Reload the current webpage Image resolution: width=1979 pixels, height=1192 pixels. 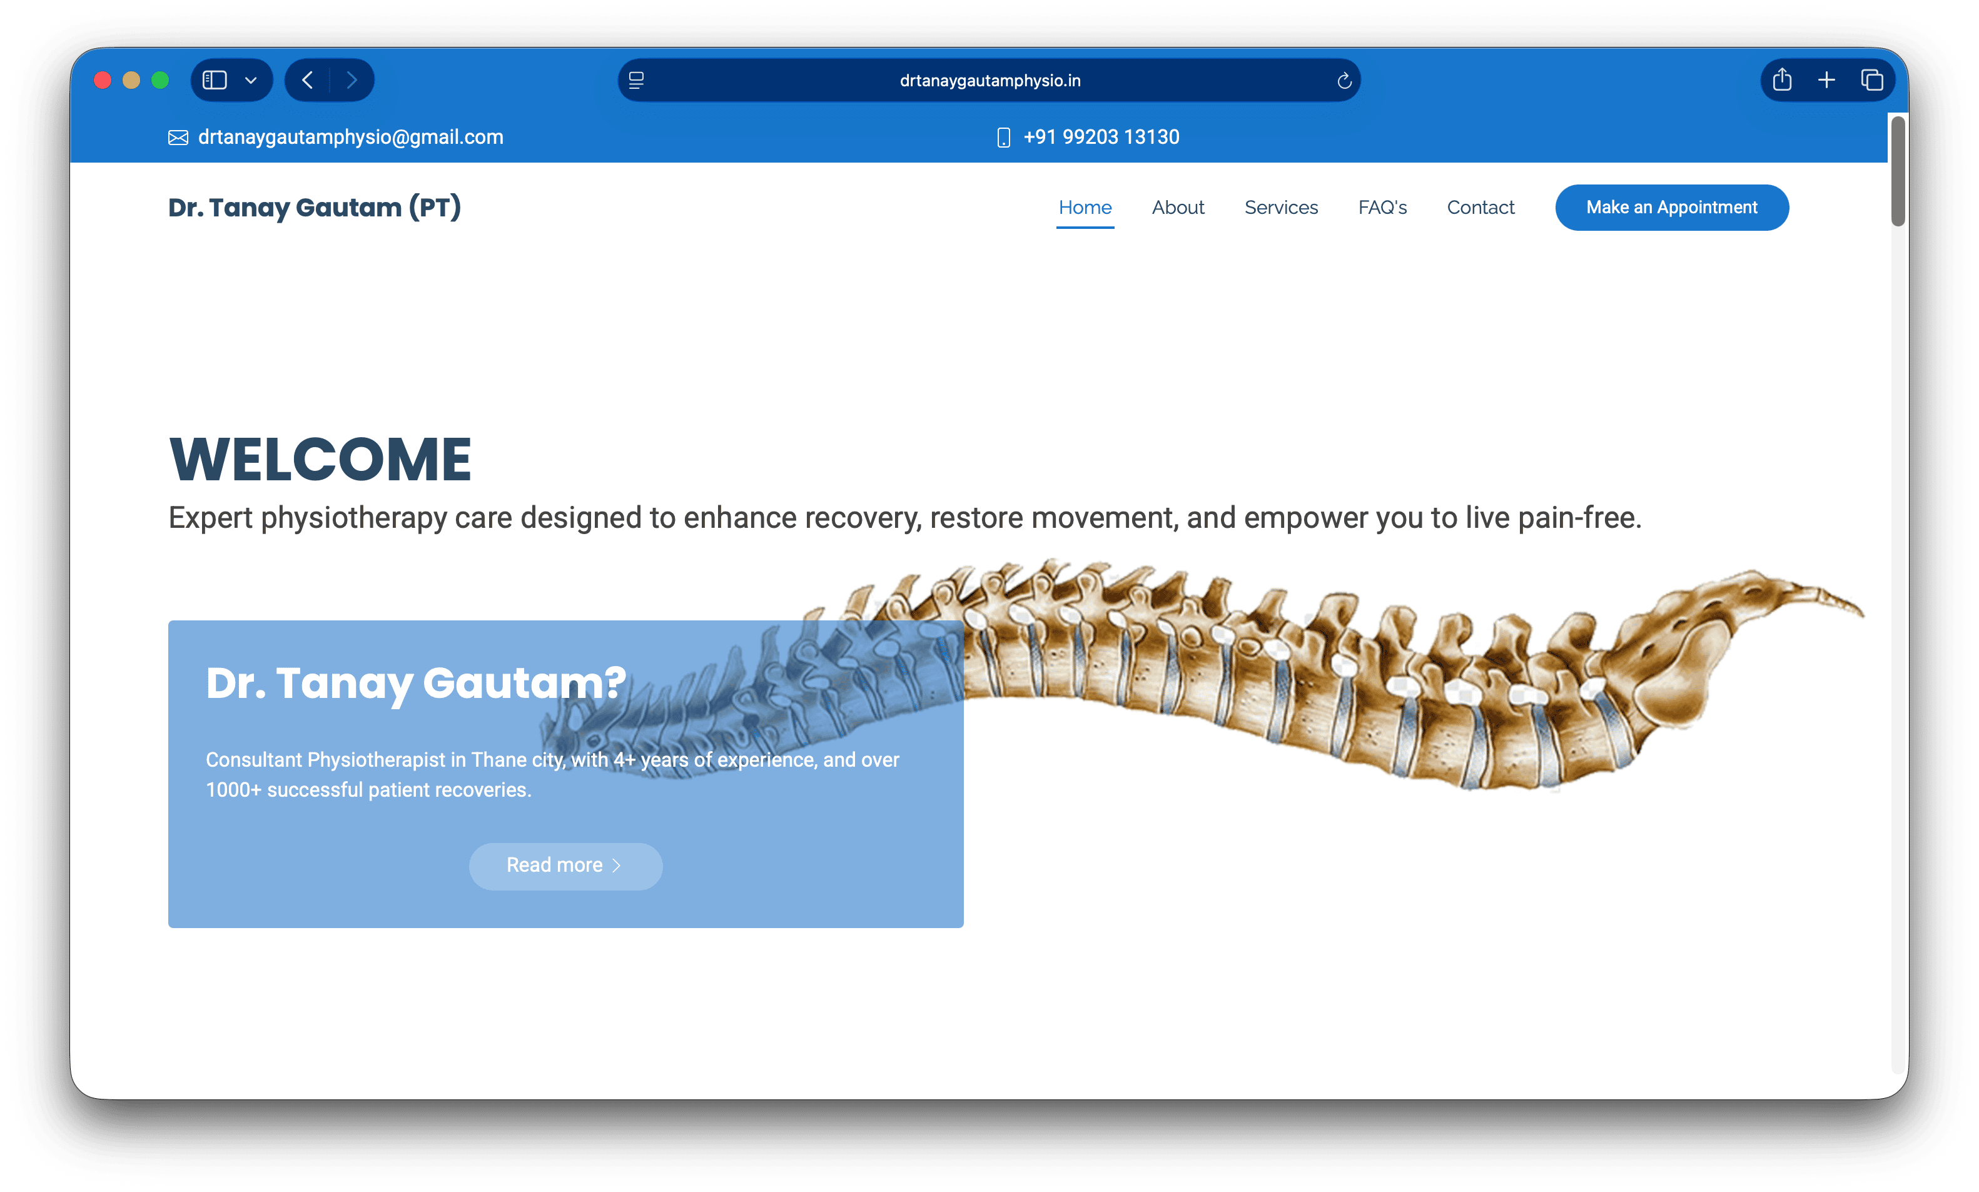[1344, 79]
